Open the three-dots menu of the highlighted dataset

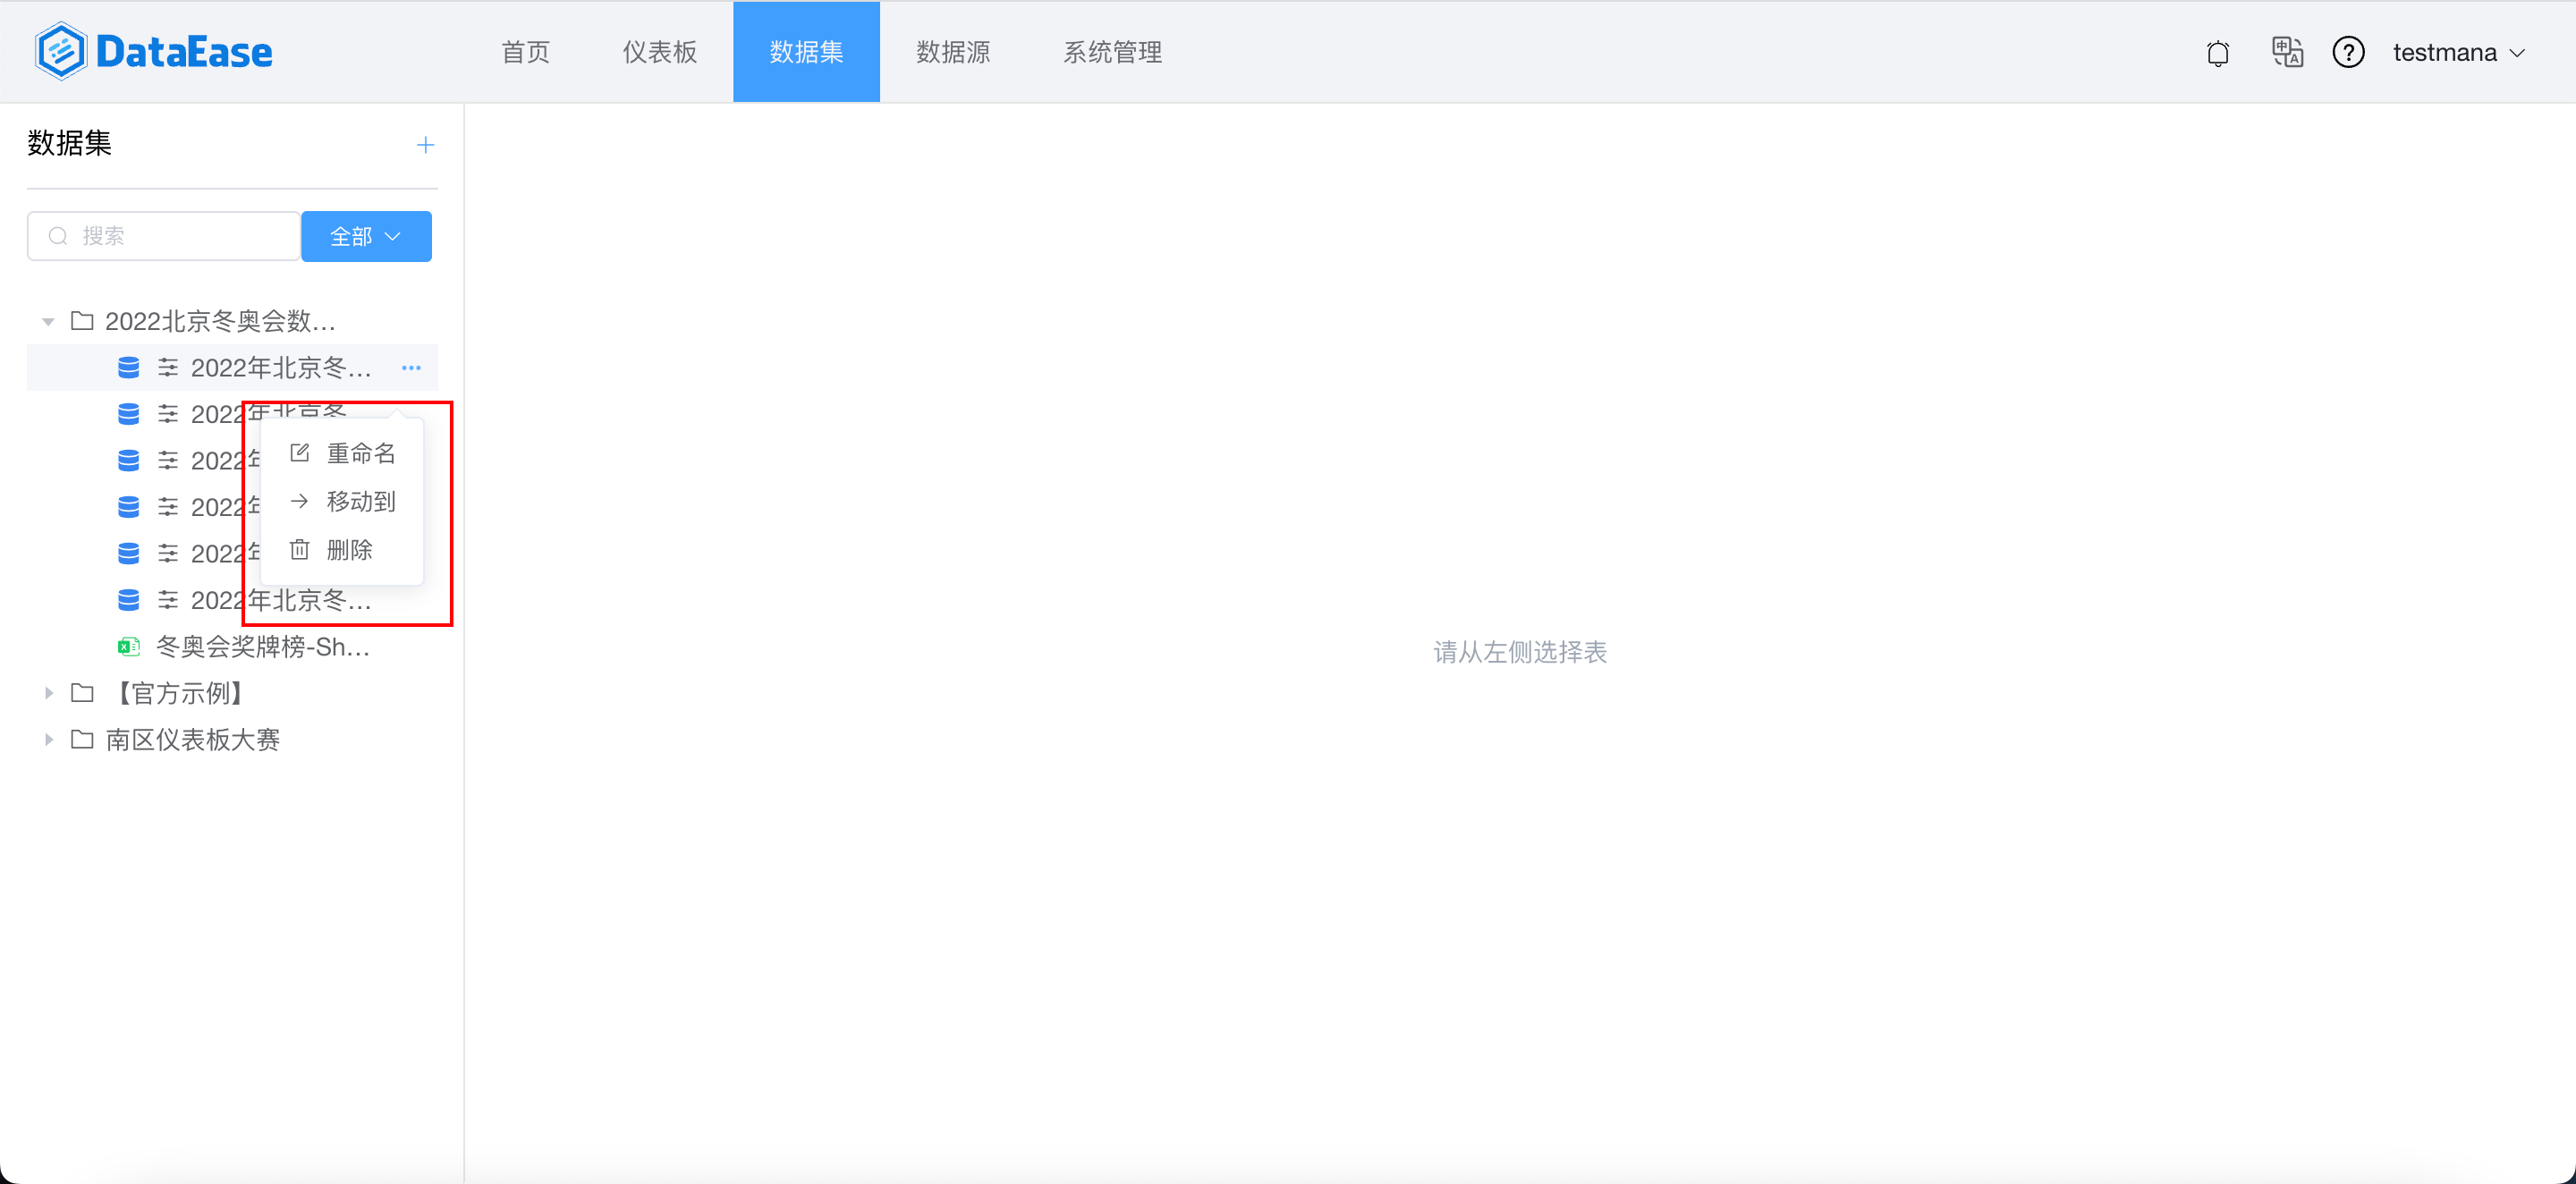pos(411,368)
